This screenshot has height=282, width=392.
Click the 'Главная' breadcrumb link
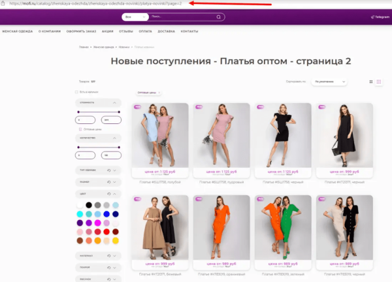[x=84, y=47]
